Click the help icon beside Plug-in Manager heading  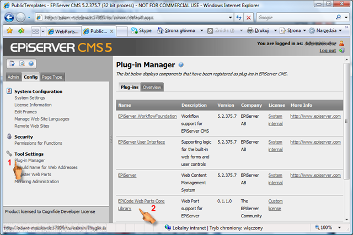(181, 65)
